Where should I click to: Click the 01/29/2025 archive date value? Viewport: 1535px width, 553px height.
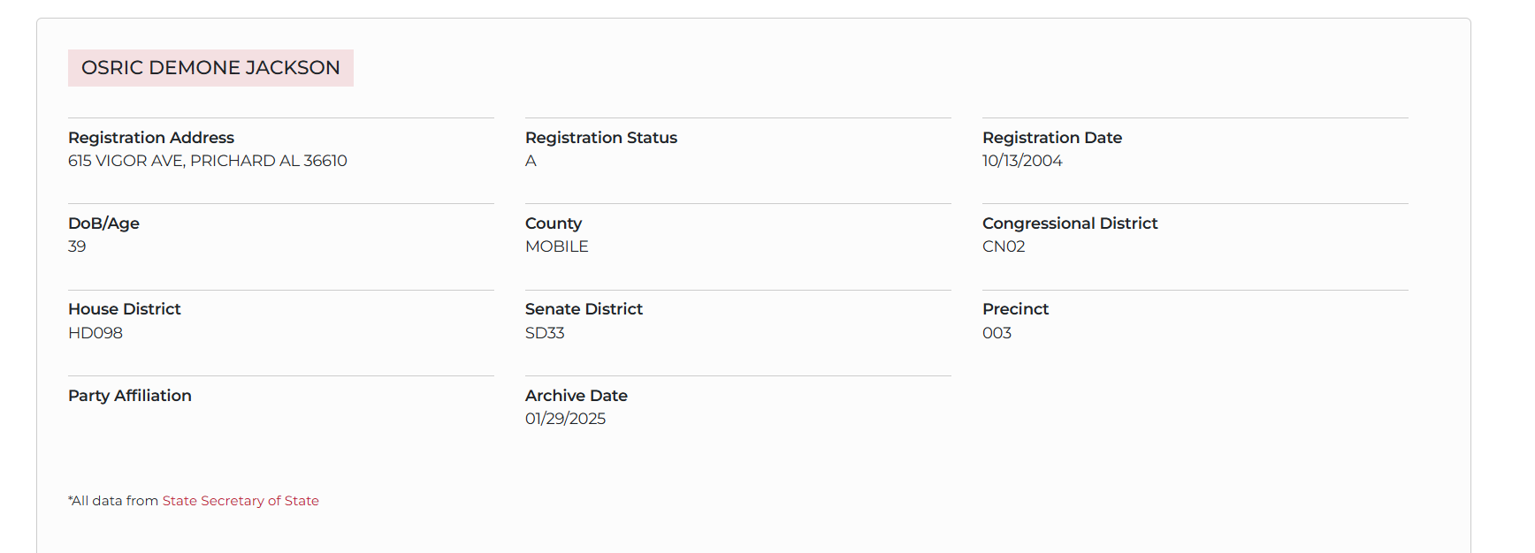coord(565,419)
